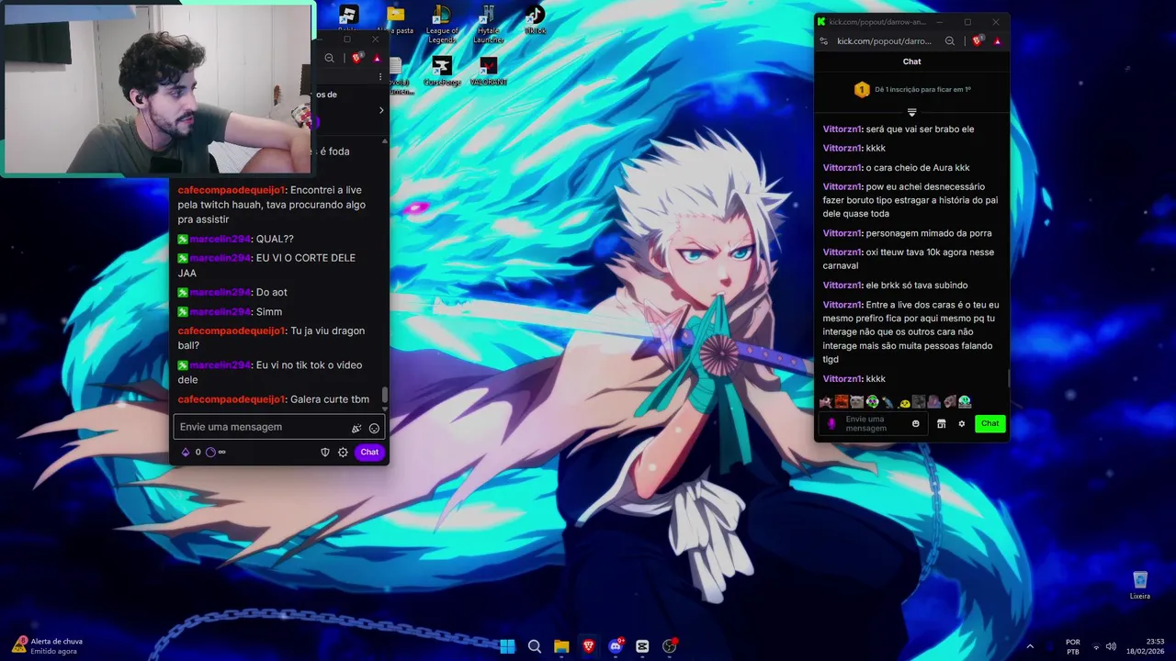Open the Windows Start menu
The width and height of the screenshot is (1176, 661).
[507, 646]
